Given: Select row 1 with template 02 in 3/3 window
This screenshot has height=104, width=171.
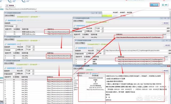Looking at the screenshot, I should [x=38, y=56].
